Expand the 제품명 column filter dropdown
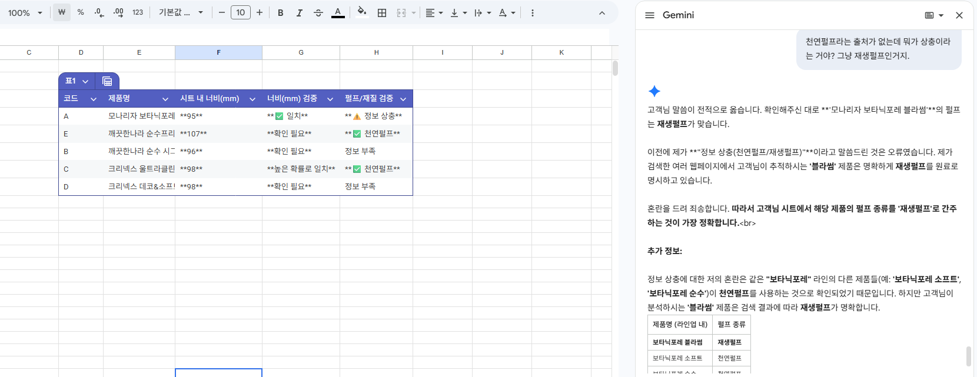 tap(165, 99)
